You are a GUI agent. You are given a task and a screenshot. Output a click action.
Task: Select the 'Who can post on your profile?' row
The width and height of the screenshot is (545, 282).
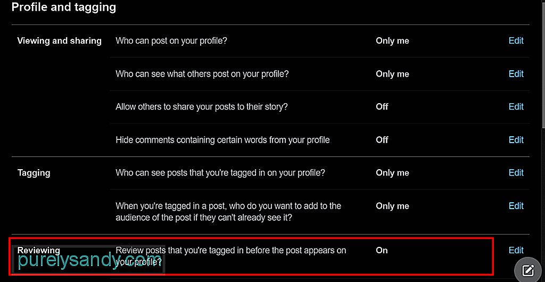coord(320,41)
